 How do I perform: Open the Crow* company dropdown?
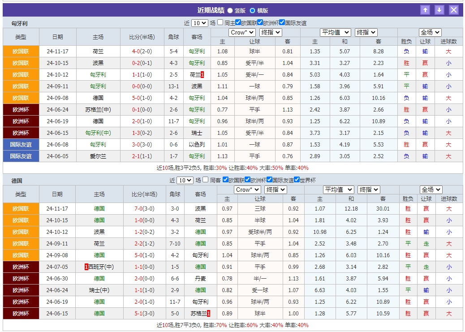coord(241,32)
